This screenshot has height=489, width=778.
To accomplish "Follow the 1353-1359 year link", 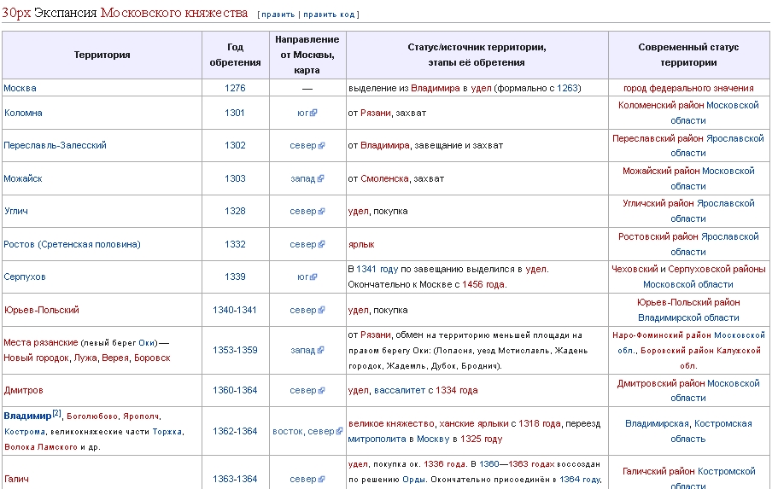I will tap(235, 350).
